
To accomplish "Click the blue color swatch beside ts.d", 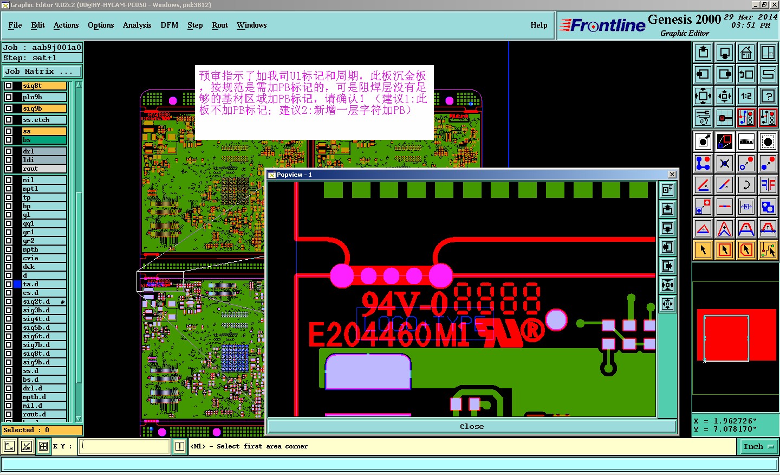I will 17,284.
